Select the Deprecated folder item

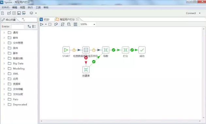(x=20, y=104)
